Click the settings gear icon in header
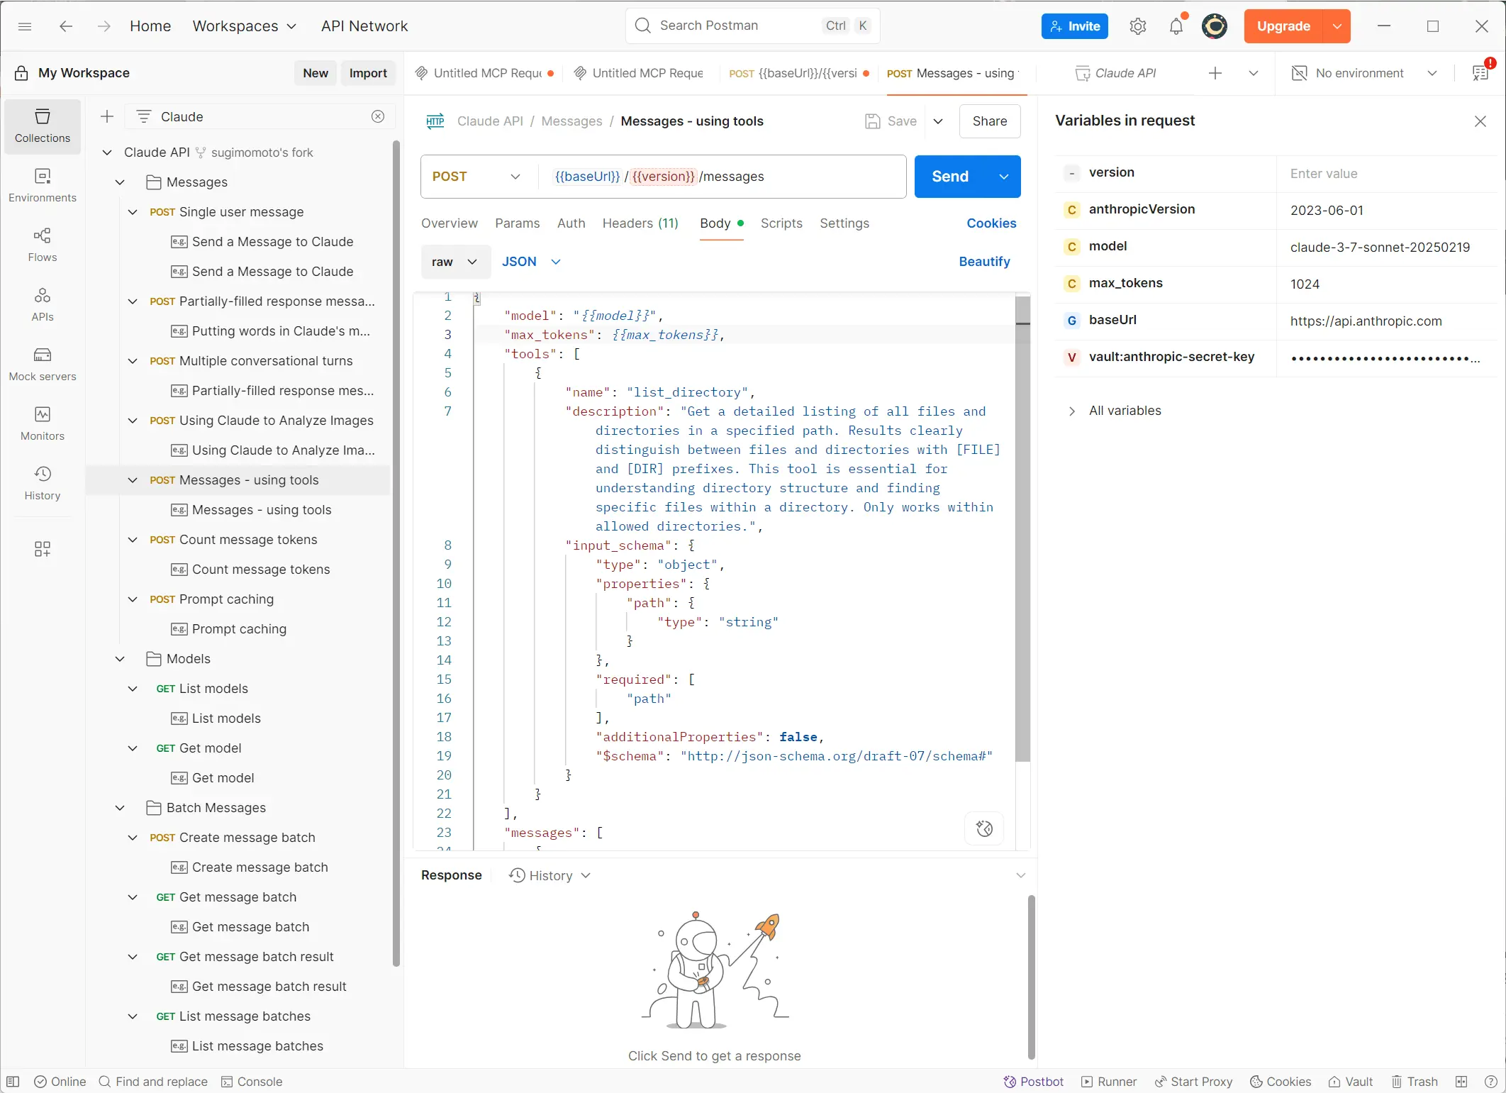 coord(1138,26)
